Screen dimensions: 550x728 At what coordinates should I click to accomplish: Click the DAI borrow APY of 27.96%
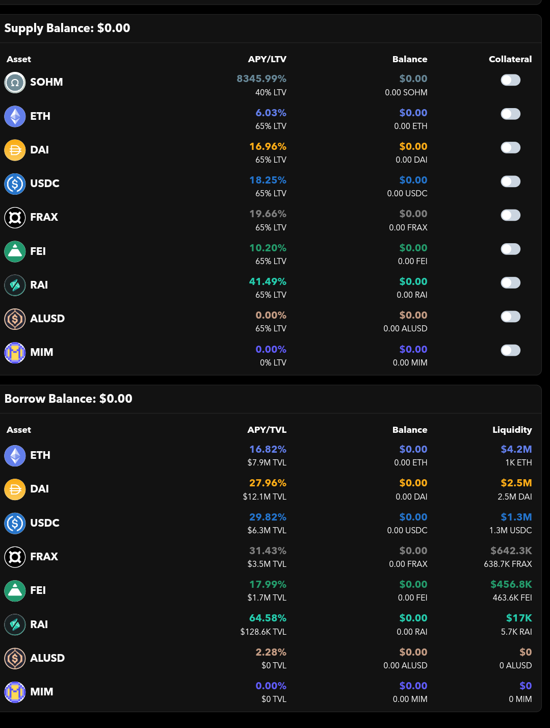pos(269,482)
